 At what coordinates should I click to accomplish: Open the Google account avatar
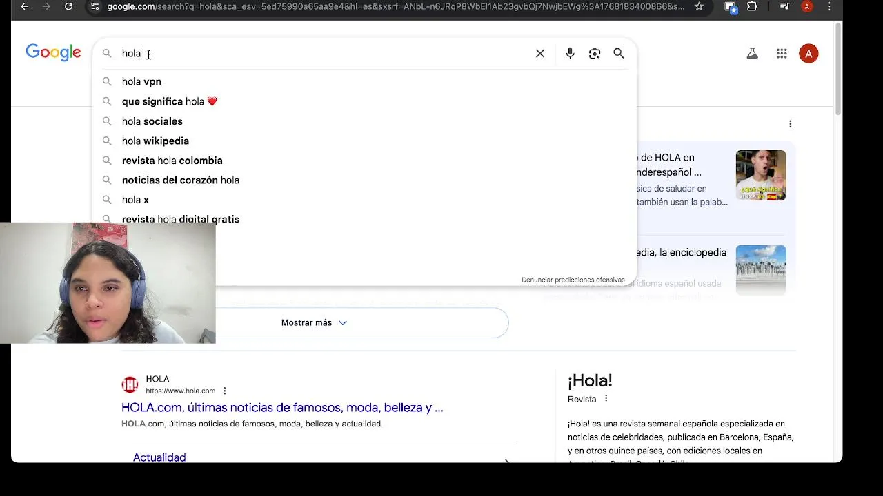[808, 53]
